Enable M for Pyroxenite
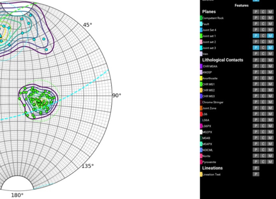Screen dimensions: 276x199 (x=270, y=162)
